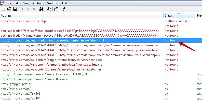Select the xmlrpc.php address row

click(x=101, y=21)
